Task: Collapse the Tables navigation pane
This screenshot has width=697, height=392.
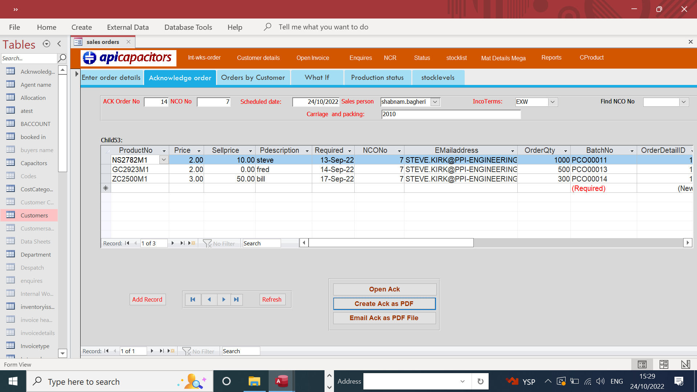Action: coord(59,44)
